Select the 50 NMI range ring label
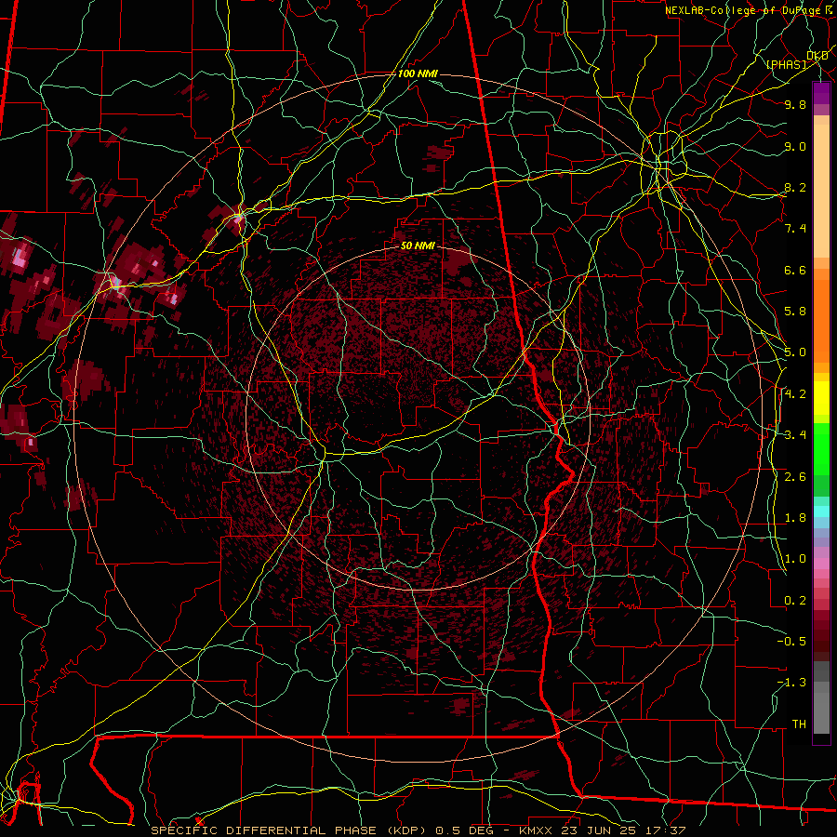 pyautogui.click(x=418, y=246)
